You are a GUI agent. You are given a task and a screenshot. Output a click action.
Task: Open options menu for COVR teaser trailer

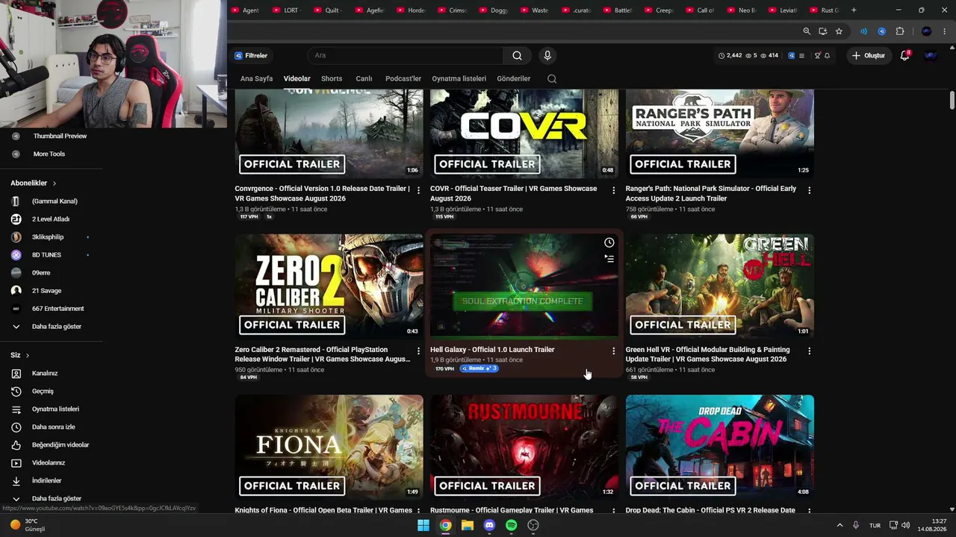tap(614, 190)
